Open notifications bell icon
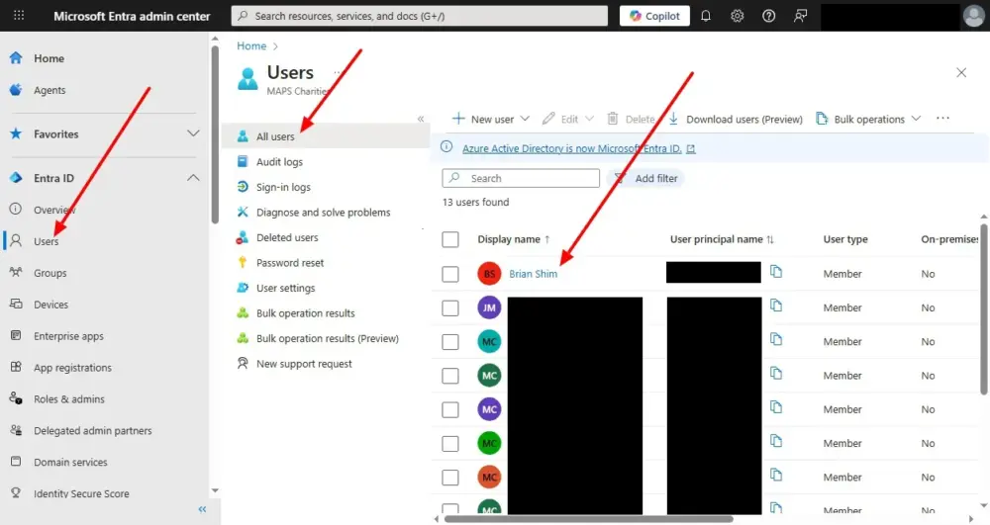The width and height of the screenshot is (990, 525). 705,16
